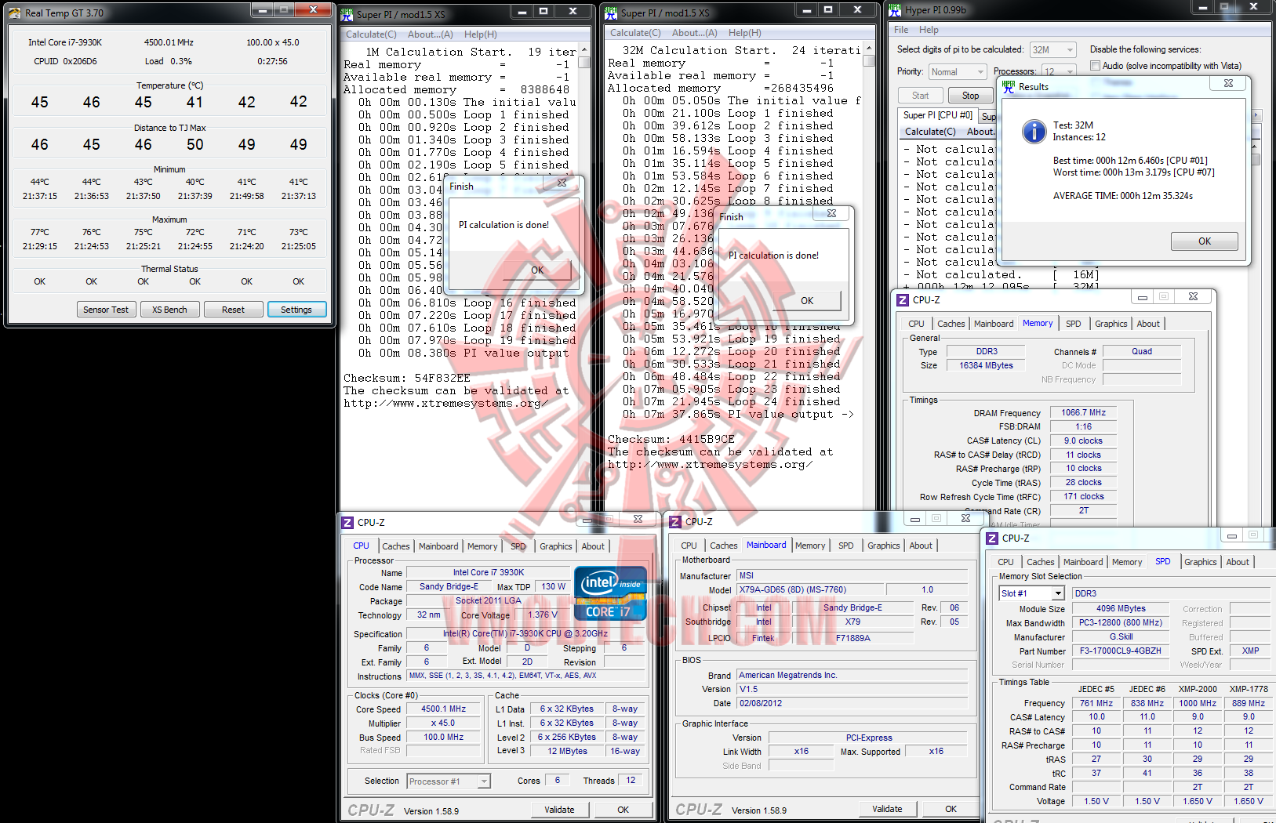
Task: Minimize the CPU-Z Memory tab window
Action: point(1143,296)
